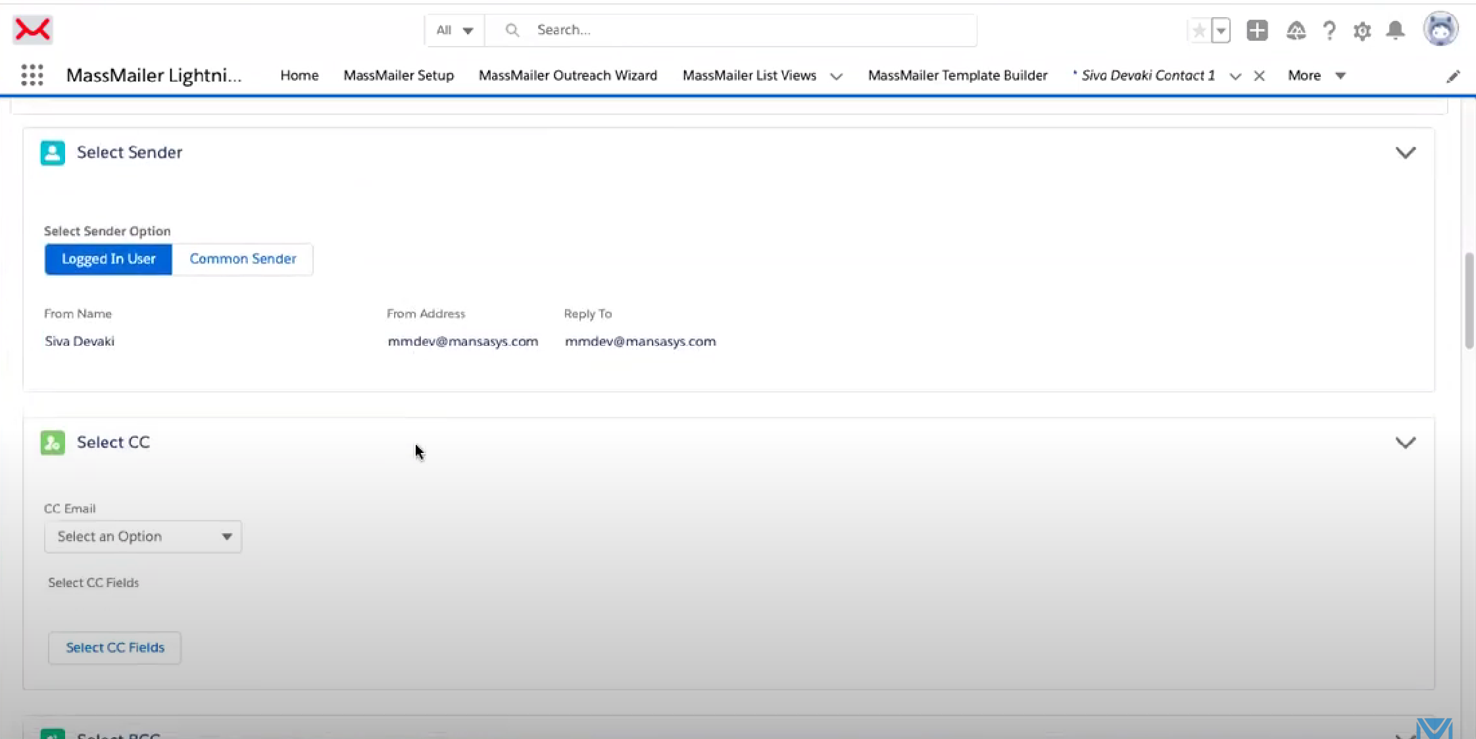The image size is (1476, 739).
Task: Open the More navigation menu
Action: (x=1317, y=76)
